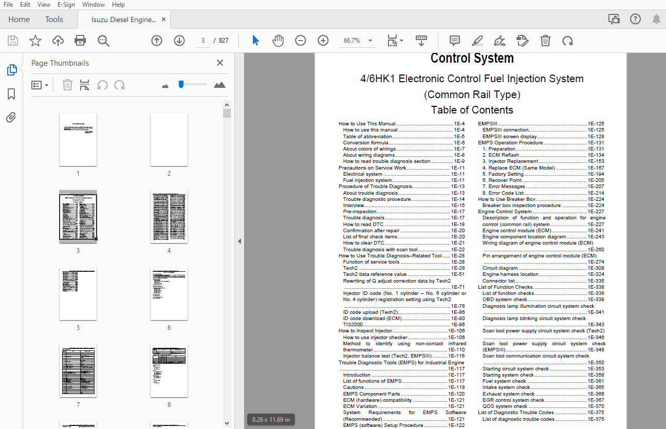Click thumbnail scrollbar up arrow
Screen dimensions: 666x429
point(227,104)
